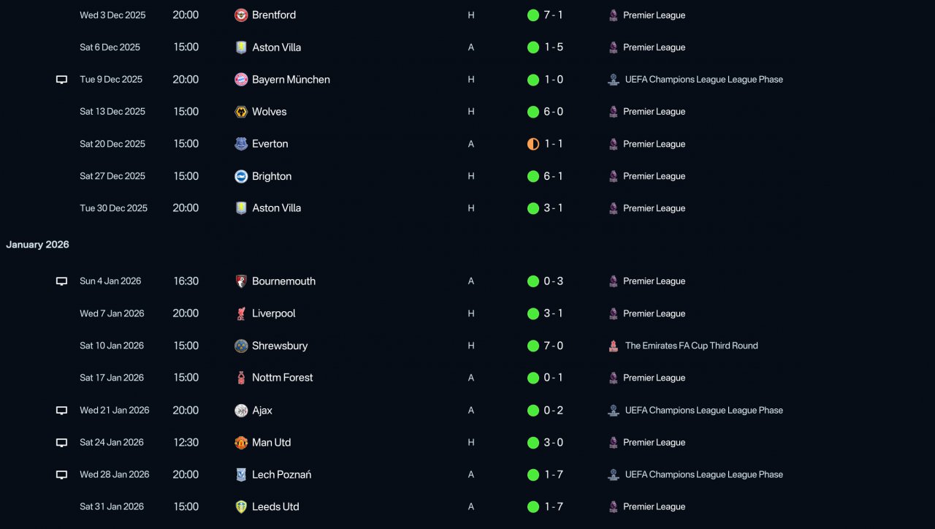Click the Man Utd club crest
This screenshot has width=935, height=529.
(241, 442)
